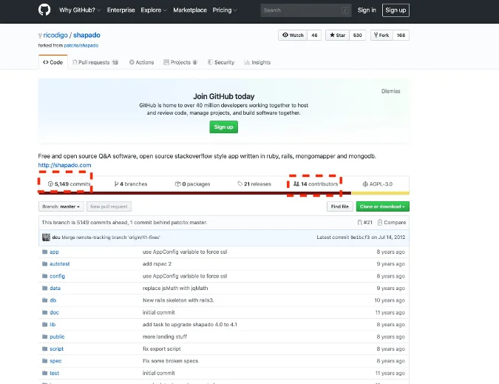This screenshot has width=499, height=384.
Task: Click the green Sign up button
Action: point(223,127)
